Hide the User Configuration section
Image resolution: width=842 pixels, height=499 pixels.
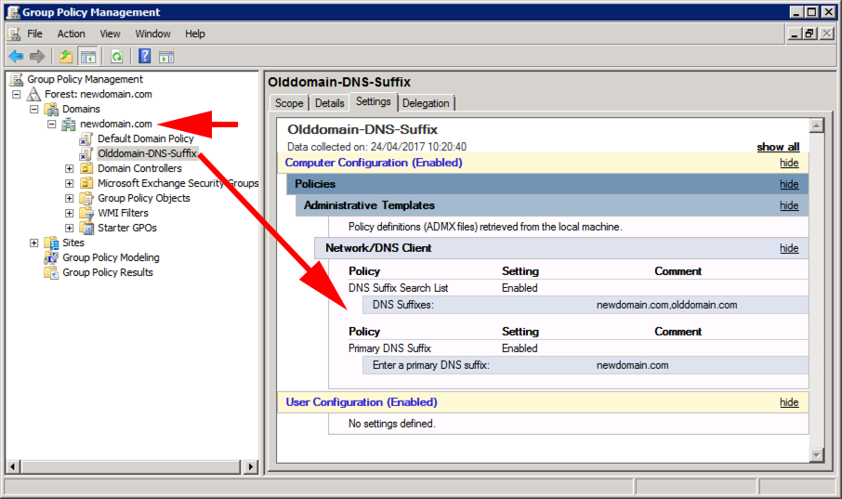[x=789, y=402]
